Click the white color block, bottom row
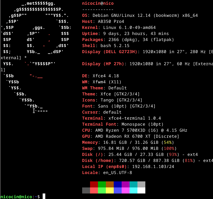This screenshot has height=199, width=213. coord(141,190)
